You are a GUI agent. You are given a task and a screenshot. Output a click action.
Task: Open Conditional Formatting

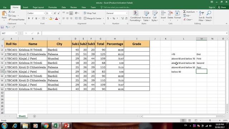point(136,16)
